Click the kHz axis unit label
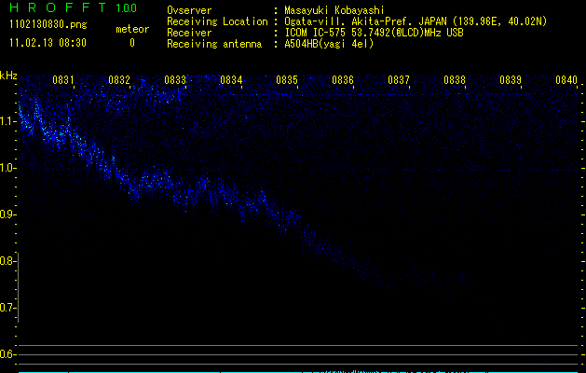Screen dimensions: 586x373 pyautogui.click(x=8, y=76)
